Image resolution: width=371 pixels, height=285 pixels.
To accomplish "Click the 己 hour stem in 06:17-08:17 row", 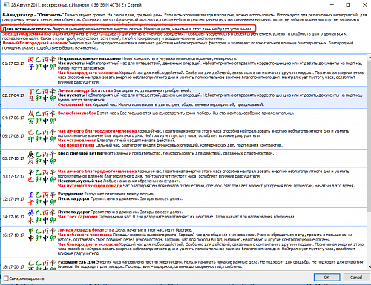I will (30, 132).
